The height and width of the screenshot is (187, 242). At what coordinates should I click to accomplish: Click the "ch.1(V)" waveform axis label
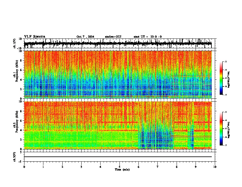[x=15, y=43]
